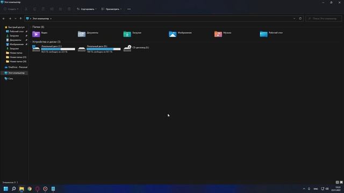Click chevron after Этот компьютер in address bar
This screenshot has width=344, height=193.
(x=51, y=19)
